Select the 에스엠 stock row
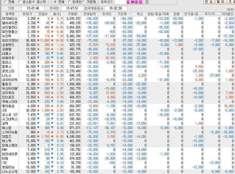Screen dimensions: 235x174 [117, 128]
